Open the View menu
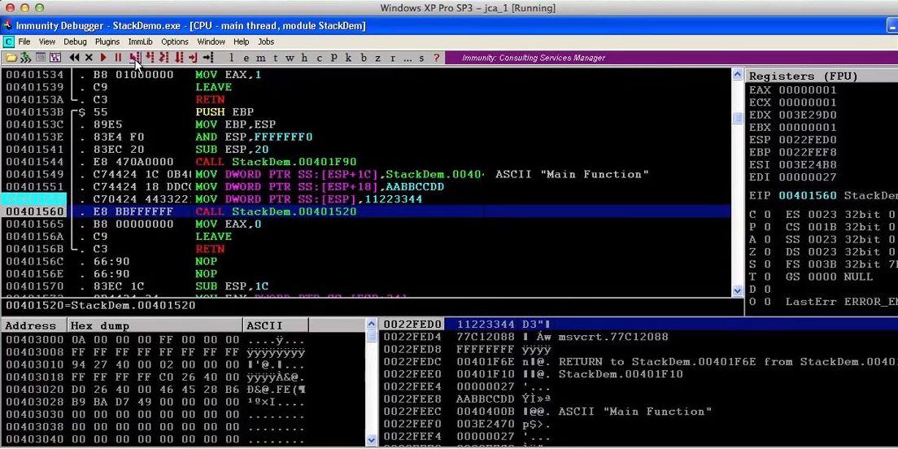 click(47, 41)
